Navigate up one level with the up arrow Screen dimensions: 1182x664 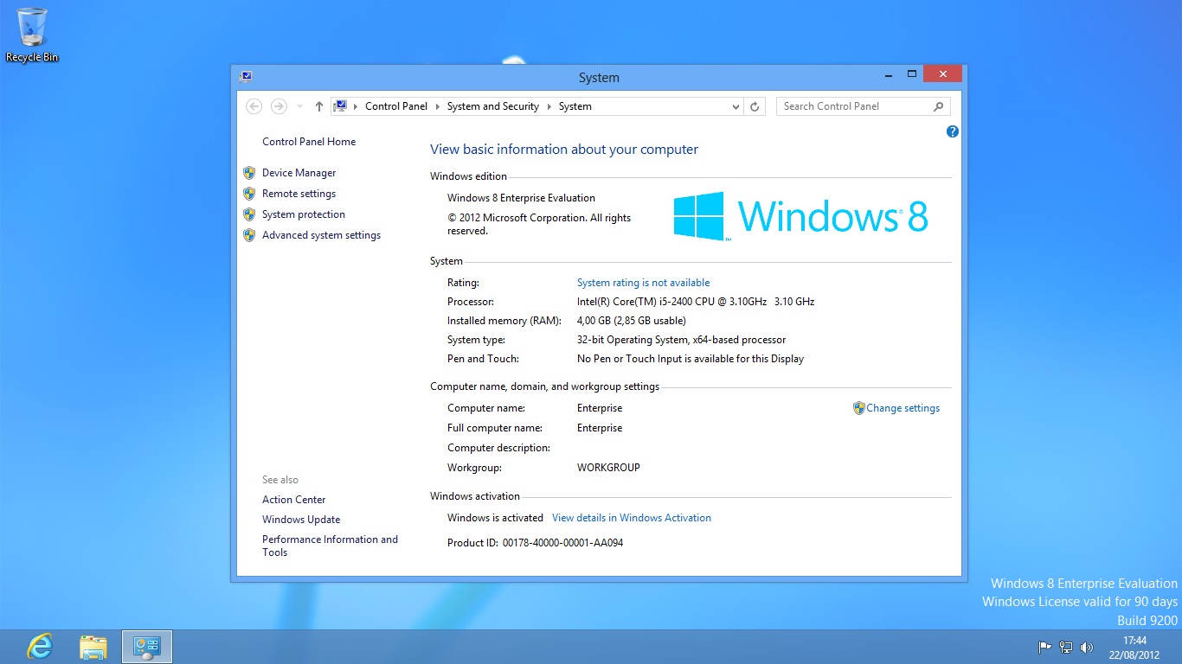(x=318, y=105)
